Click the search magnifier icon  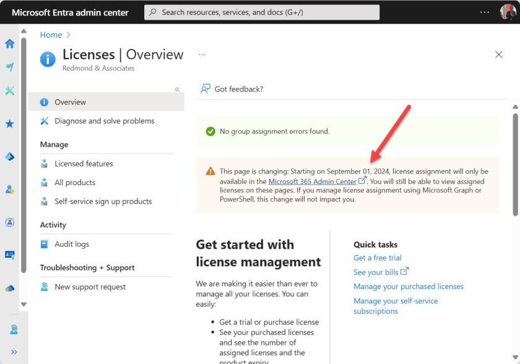tap(153, 12)
